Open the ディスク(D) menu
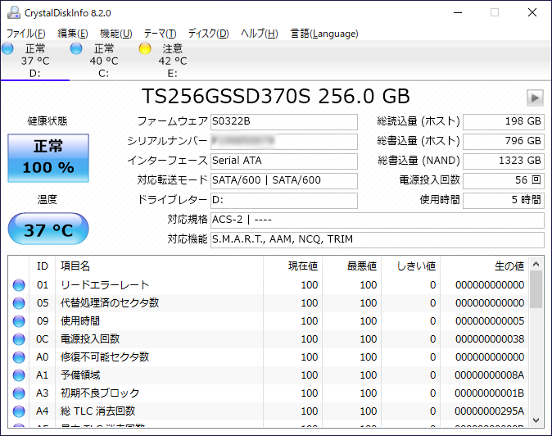 tap(208, 34)
